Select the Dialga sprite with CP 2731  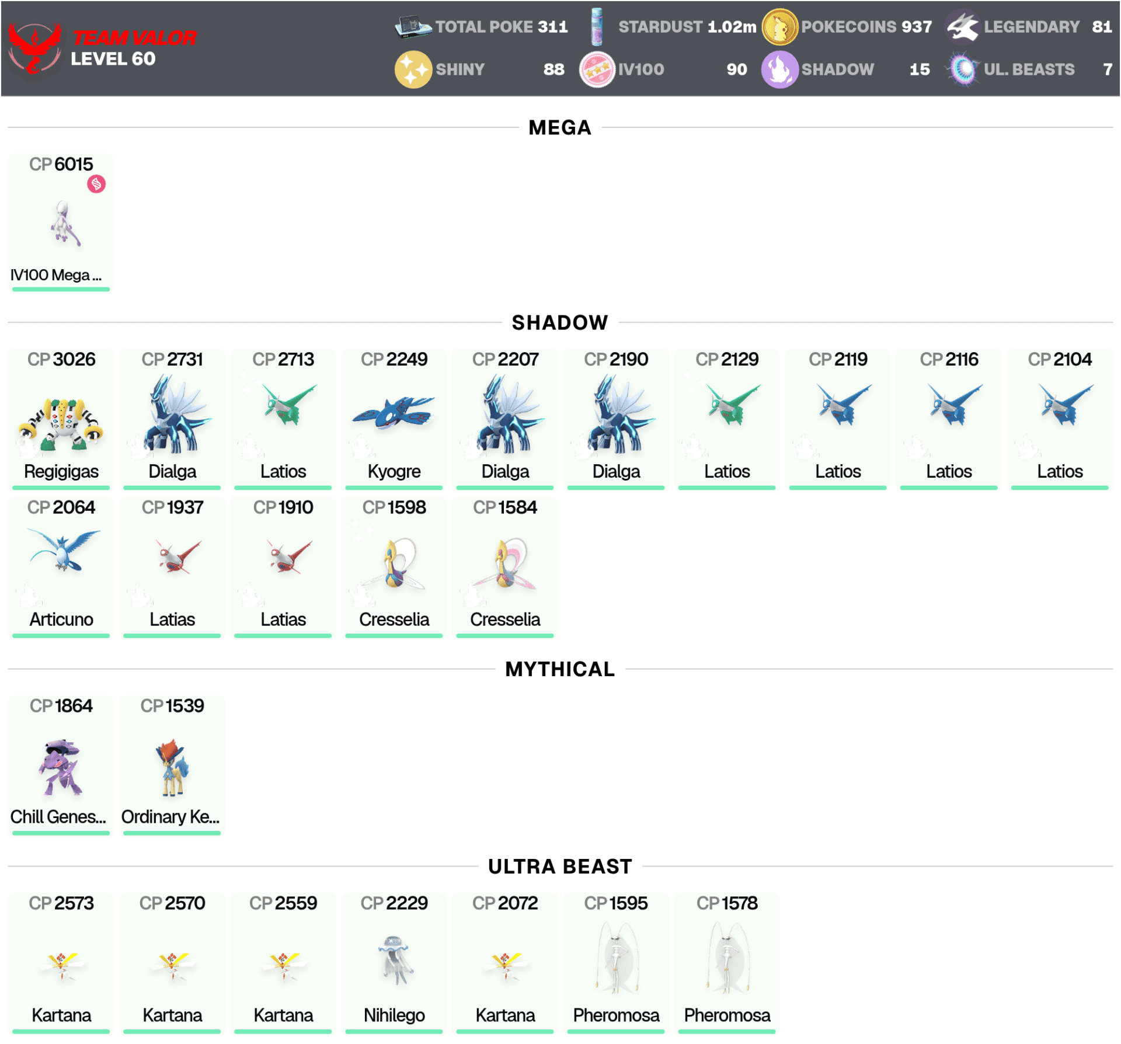pos(177,414)
